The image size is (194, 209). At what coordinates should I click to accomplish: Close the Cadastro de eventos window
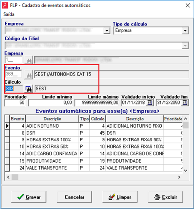pos(188,6)
